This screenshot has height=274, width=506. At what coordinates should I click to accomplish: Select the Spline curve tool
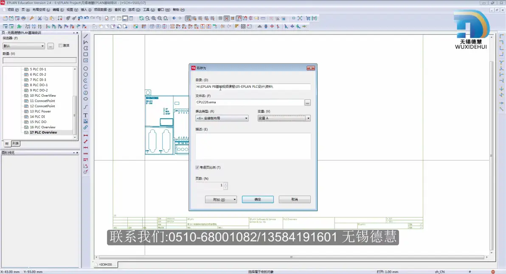click(x=85, y=107)
